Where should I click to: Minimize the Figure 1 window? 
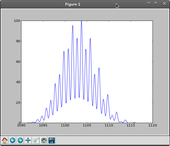tap(149, 3)
